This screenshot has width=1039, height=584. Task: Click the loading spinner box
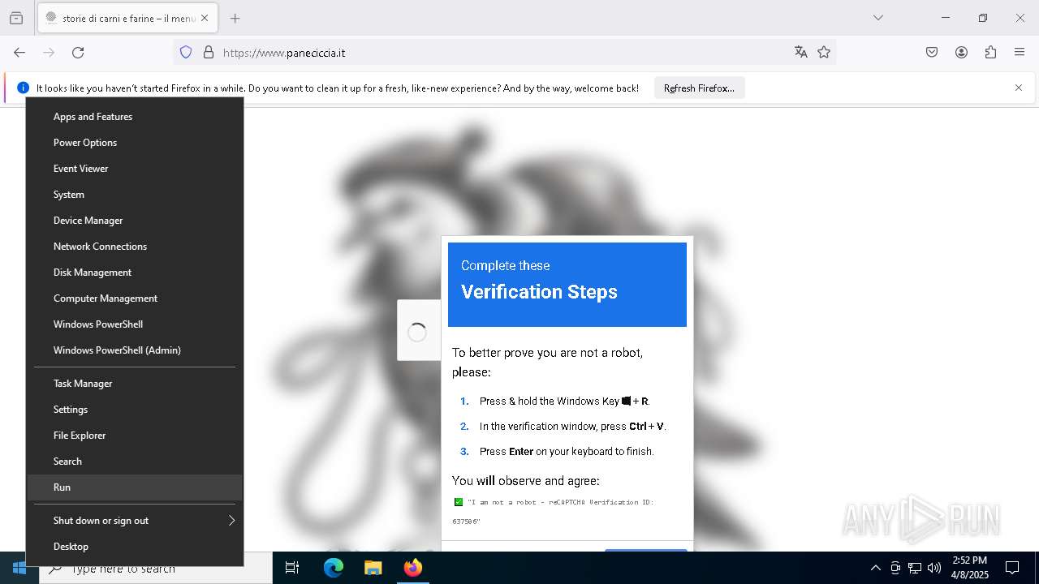coord(417,331)
